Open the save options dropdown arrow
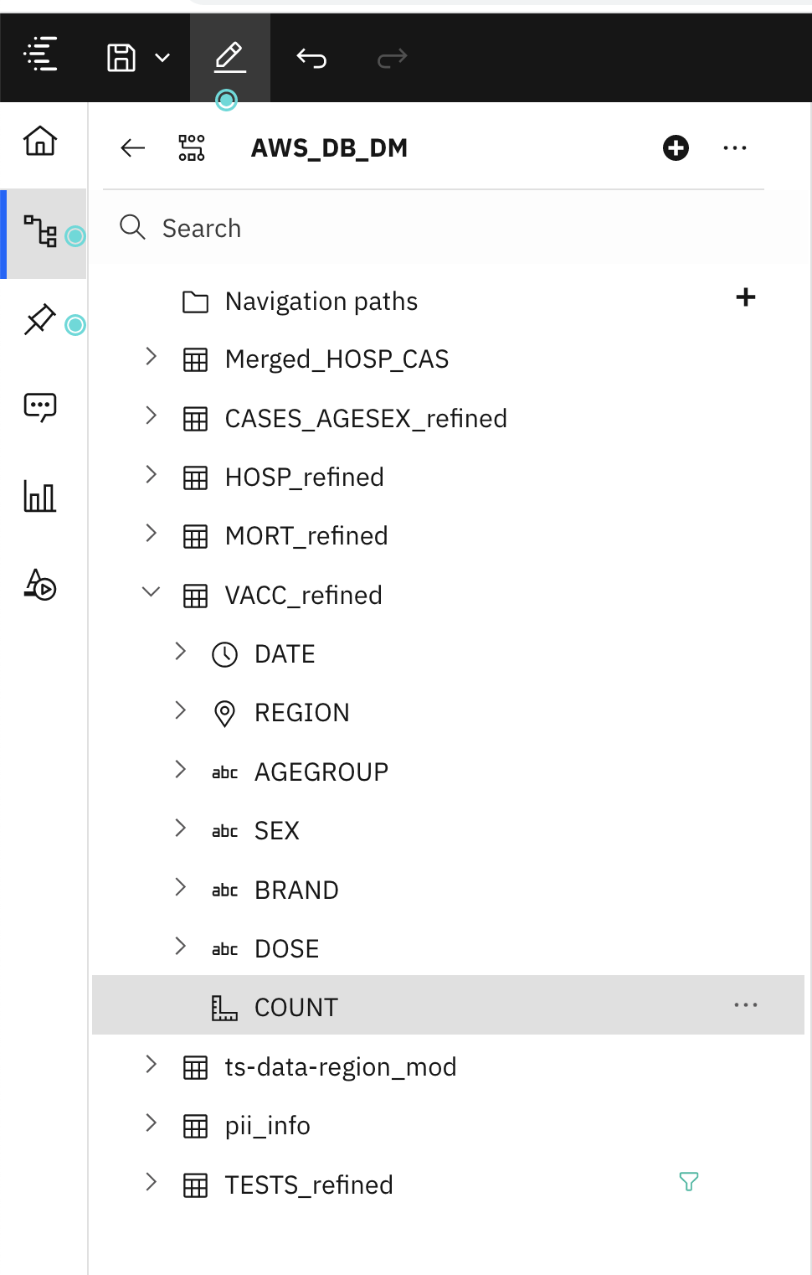Image resolution: width=812 pixels, height=1275 pixels. tap(163, 58)
